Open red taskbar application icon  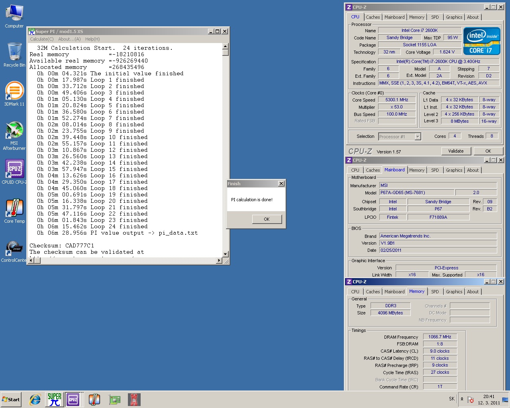coord(134,400)
